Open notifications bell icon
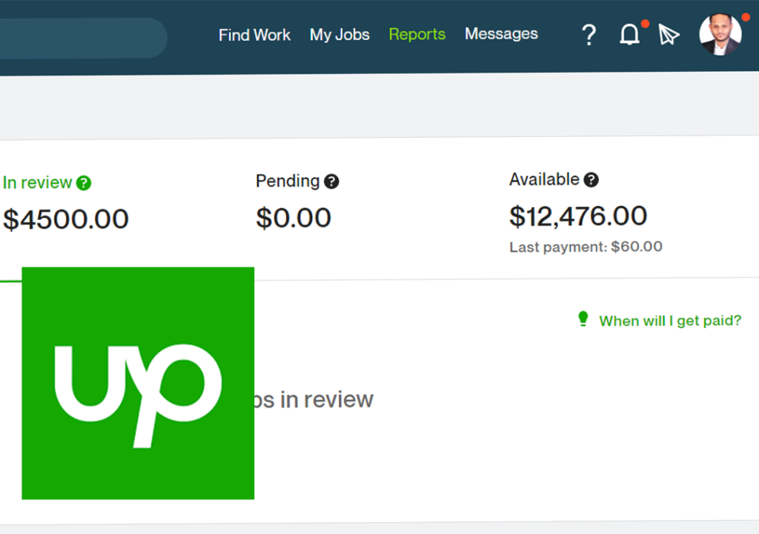The image size is (759, 534). click(x=630, y=35)
